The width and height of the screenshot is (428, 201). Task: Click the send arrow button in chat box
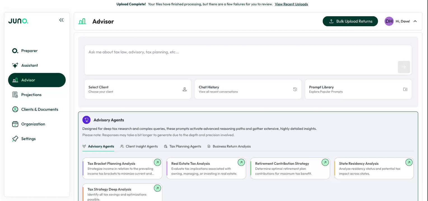click(x=404, y=67)
